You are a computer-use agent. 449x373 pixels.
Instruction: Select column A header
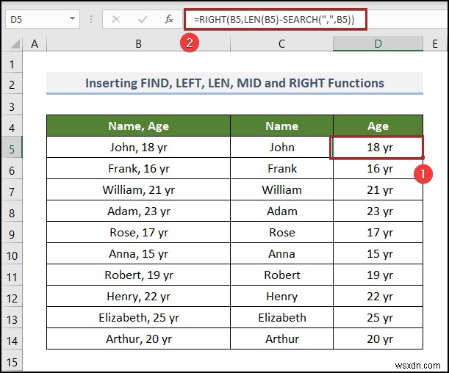35,44
